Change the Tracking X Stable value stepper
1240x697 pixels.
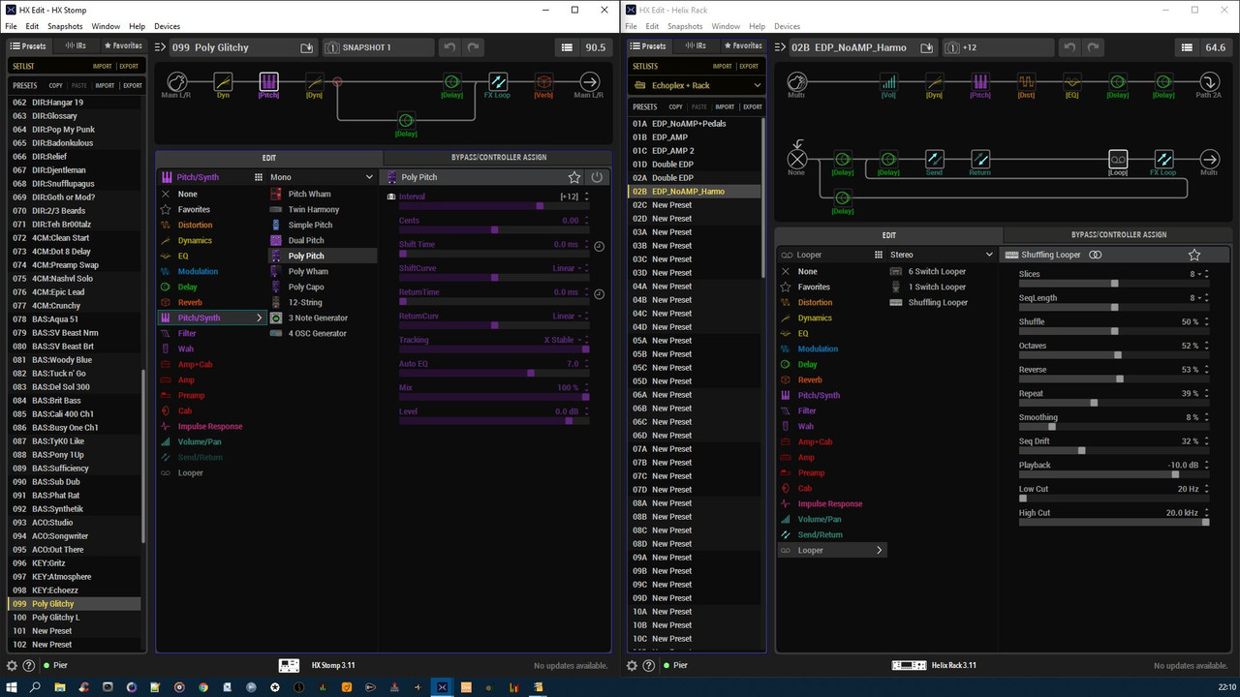click(585, 340)
